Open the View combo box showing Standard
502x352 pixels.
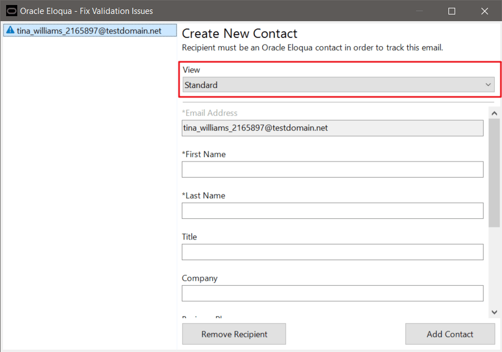pos(335,85)
